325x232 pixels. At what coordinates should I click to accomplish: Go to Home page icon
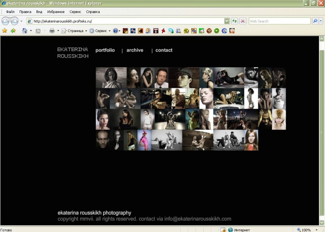(25, 31)
